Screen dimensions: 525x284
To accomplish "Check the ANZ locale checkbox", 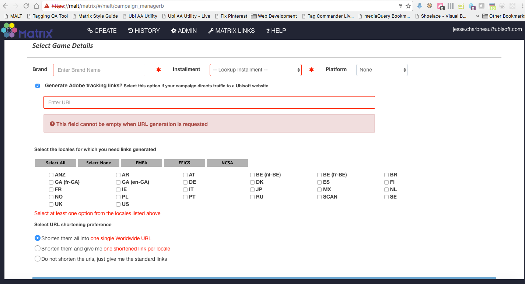I will (x=51, y=175).
